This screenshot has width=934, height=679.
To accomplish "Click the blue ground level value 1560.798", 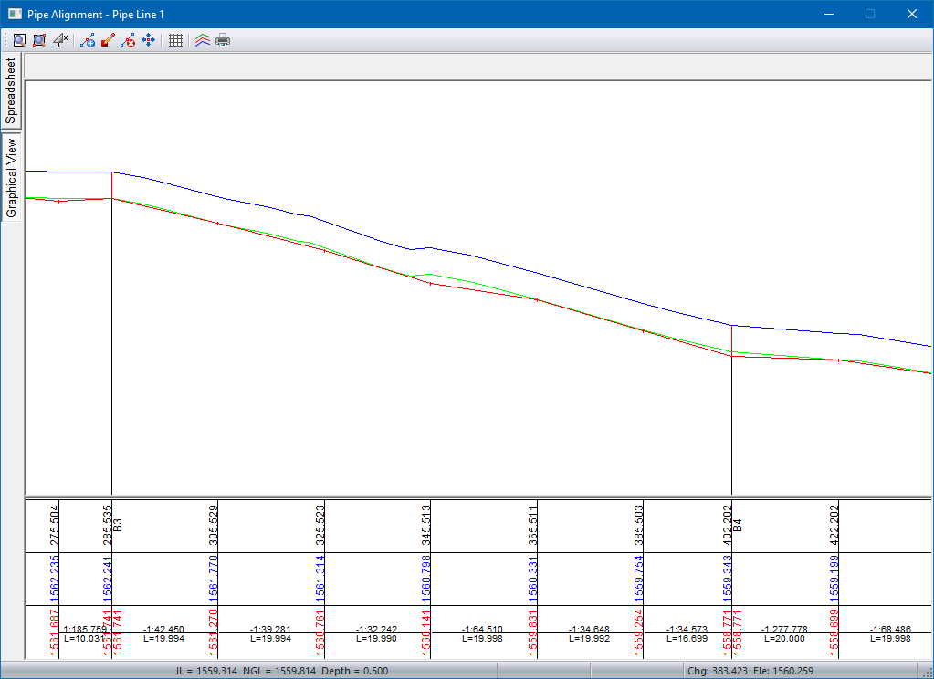I will point(425,579).
